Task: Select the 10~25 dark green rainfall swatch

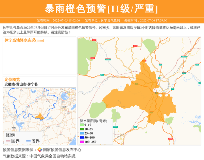Action: 82,129
